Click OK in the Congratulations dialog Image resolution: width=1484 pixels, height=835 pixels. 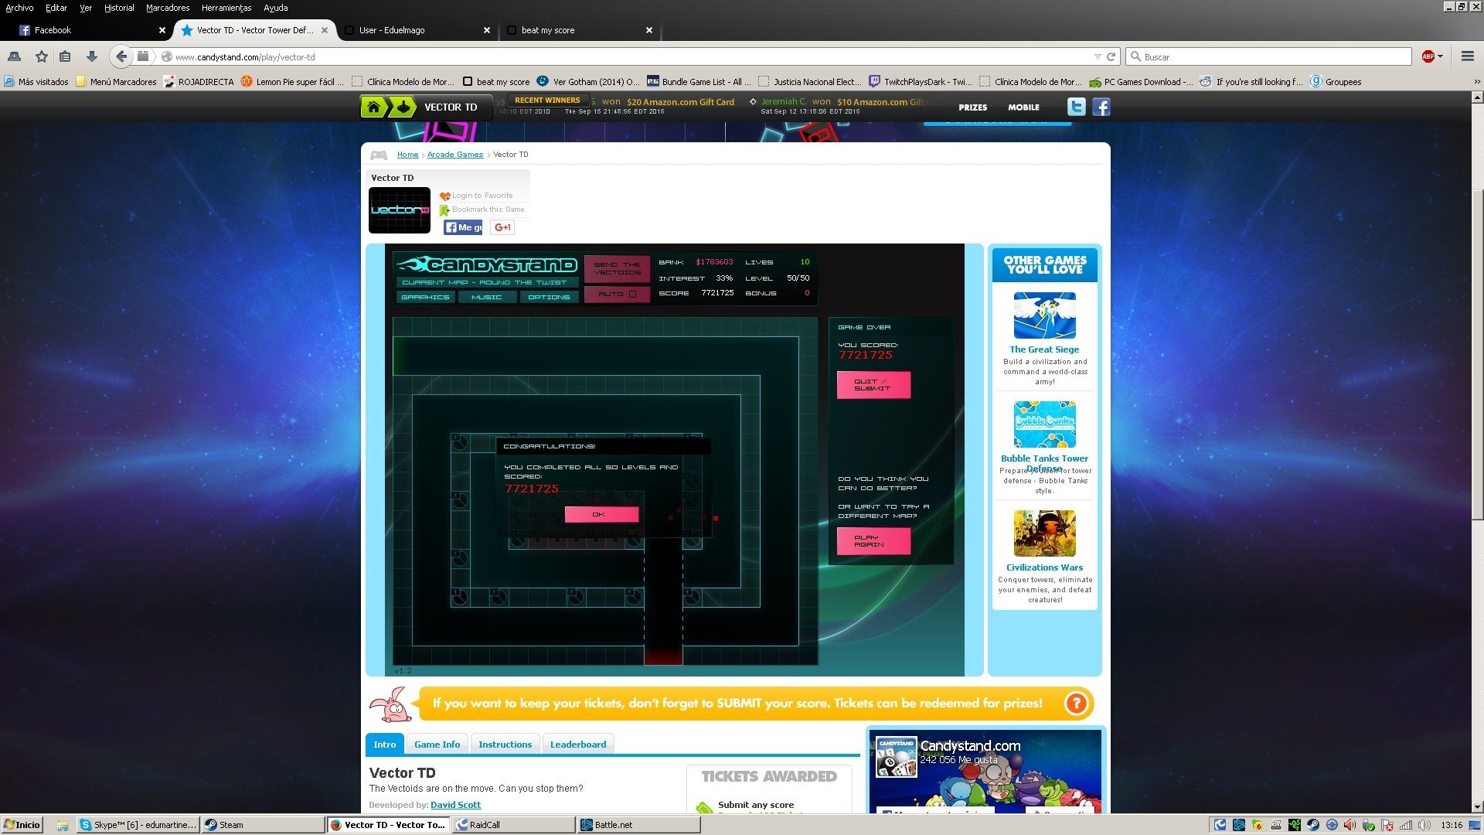click(601, 514)
